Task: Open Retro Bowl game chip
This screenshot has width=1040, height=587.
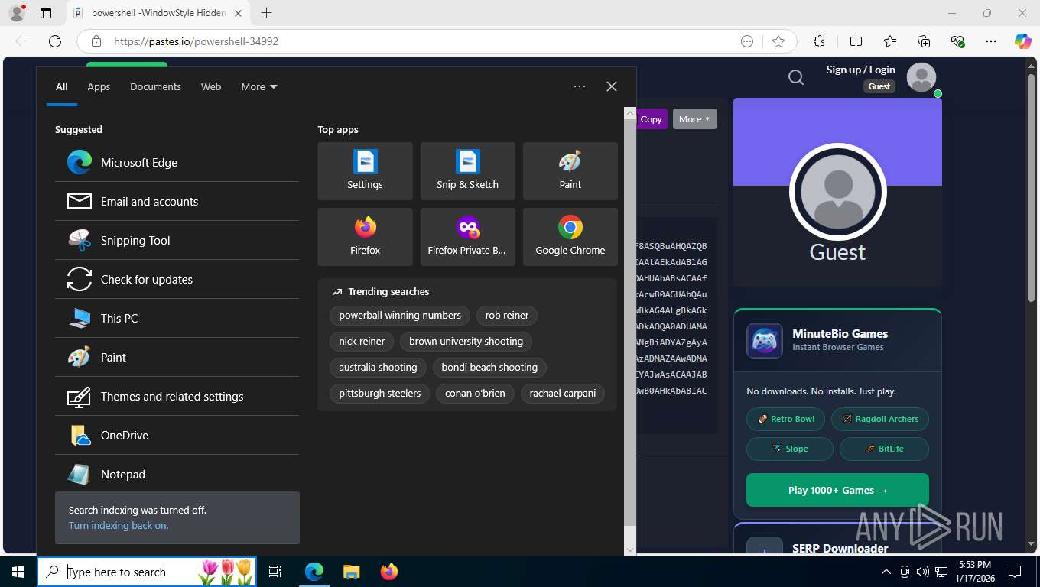Action: click(x=786, y=419)
